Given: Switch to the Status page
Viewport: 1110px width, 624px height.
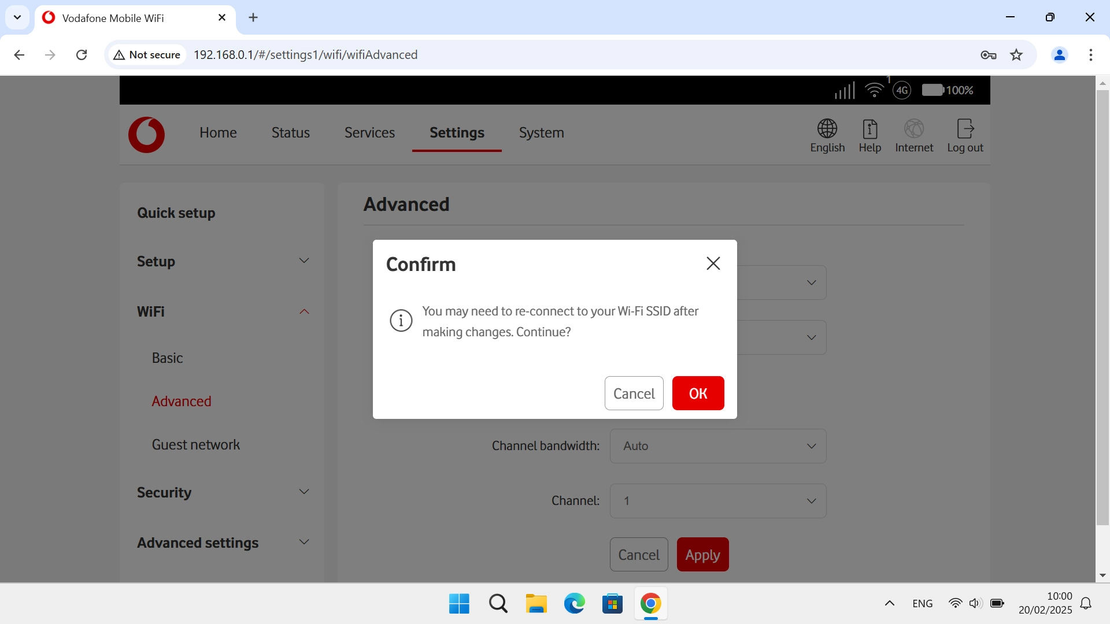Looking at the screenshot, I should 290,132.
